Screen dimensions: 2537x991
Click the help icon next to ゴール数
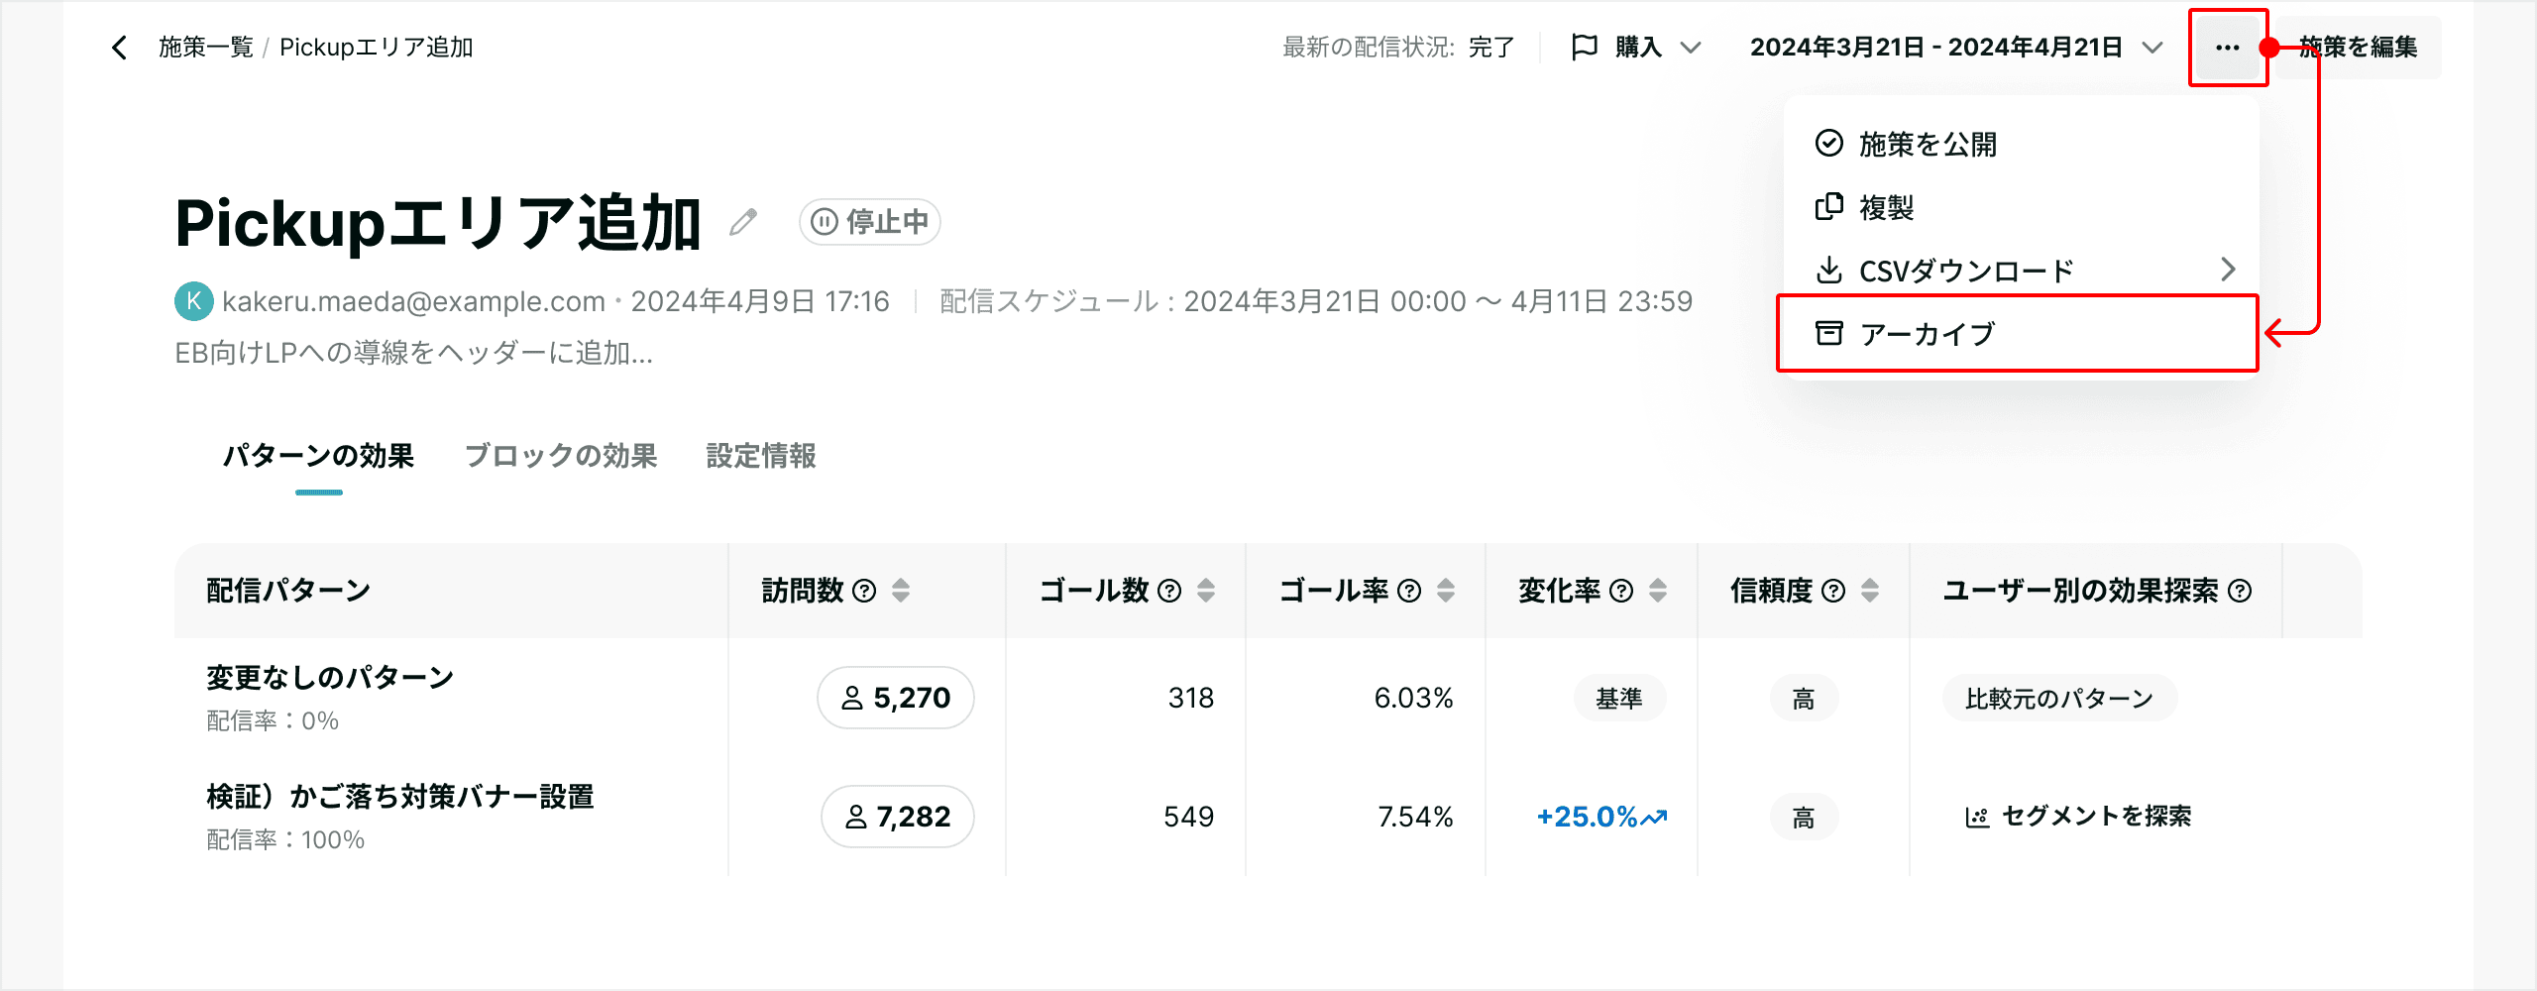1169,592
